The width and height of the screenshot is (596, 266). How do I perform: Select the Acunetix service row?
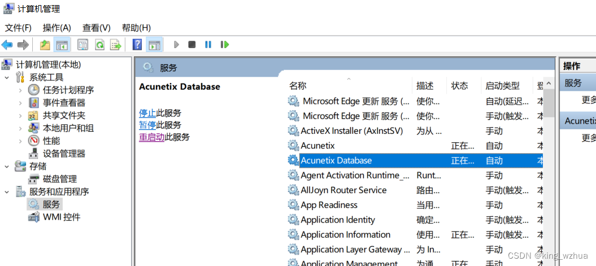(414, 146)
